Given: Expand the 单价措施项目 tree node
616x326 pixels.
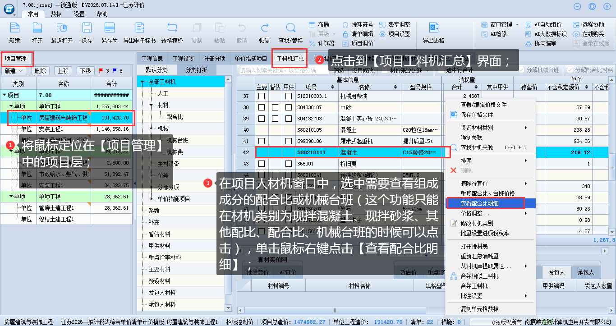Looking at the screenshot, I should click(x=152, y=199).
